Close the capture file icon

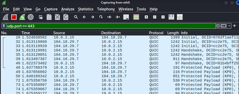[57, 17]
